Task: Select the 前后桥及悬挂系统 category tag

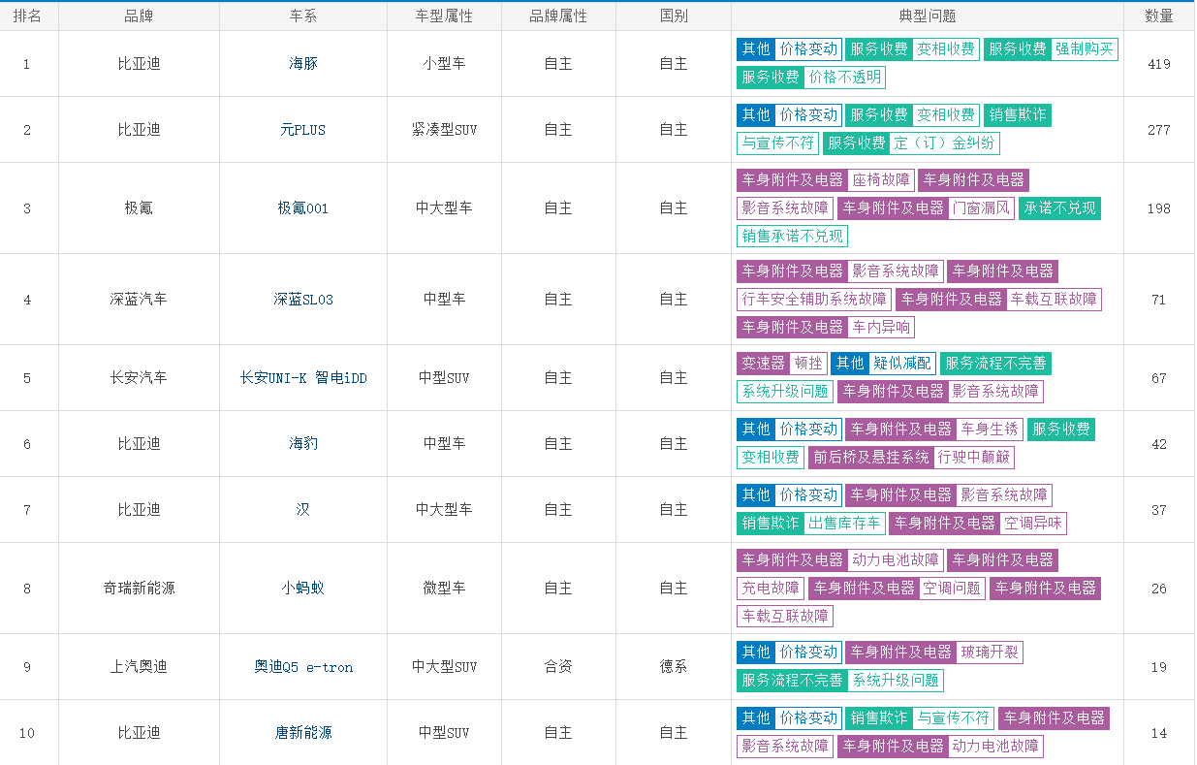Action: 871,458
